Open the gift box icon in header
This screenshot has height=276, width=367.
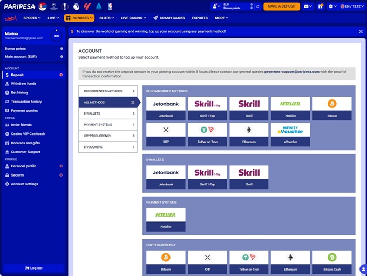tap(321, 6)
